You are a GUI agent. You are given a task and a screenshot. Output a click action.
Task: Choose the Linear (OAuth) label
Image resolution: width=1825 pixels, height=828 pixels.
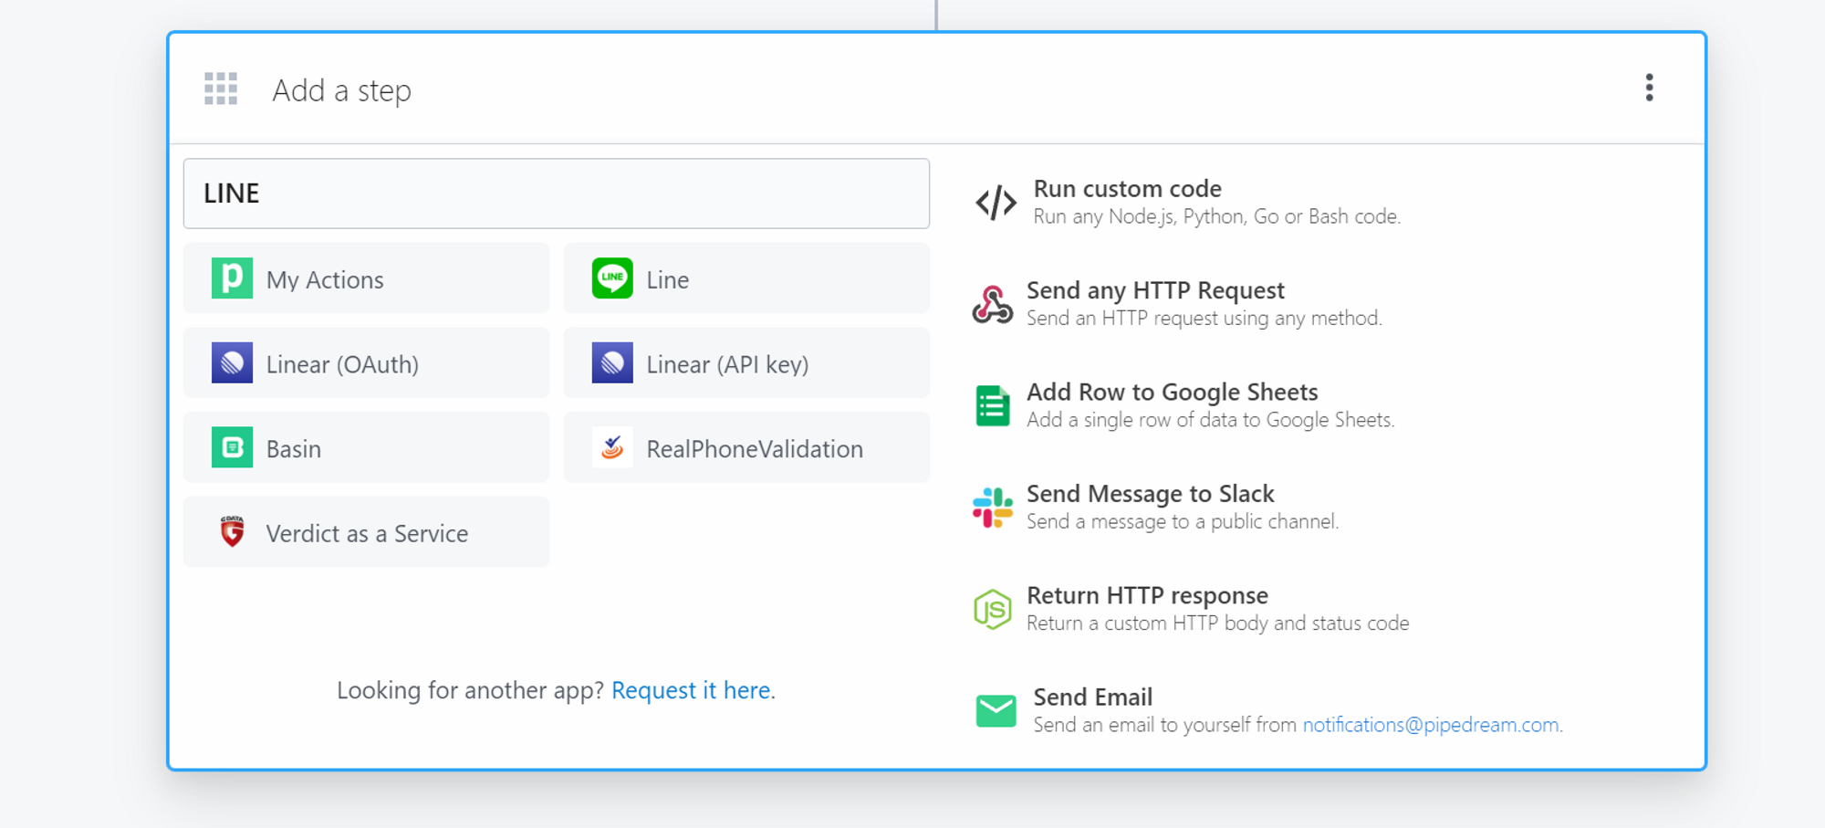tap(342, 364)
